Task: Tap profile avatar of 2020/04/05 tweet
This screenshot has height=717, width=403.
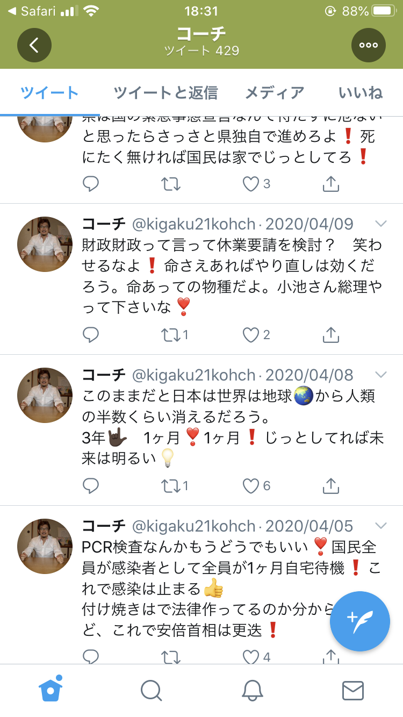Action: point(45,546)
